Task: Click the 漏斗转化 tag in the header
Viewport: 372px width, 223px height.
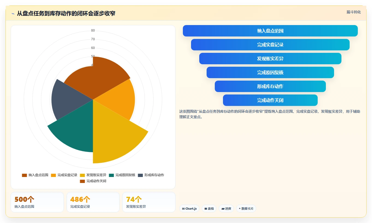Action: [x=354, y=12]
